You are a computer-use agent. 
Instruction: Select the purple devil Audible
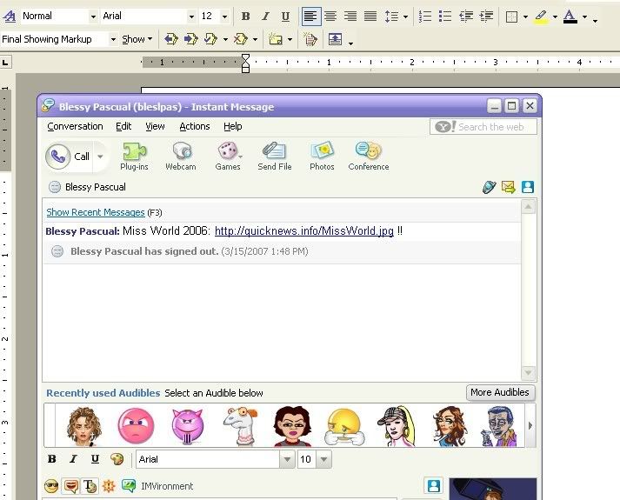coord(188,425)
